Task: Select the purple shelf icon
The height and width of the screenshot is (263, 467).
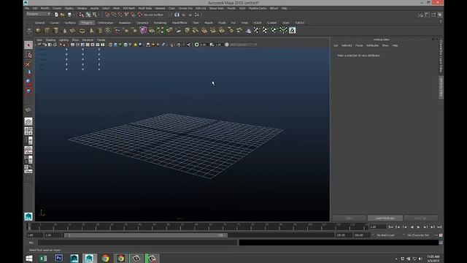Action: (143, 30)
